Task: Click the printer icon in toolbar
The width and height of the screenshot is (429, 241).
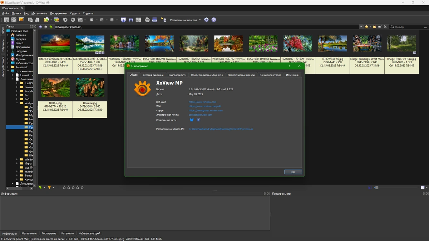Action: 147,20
